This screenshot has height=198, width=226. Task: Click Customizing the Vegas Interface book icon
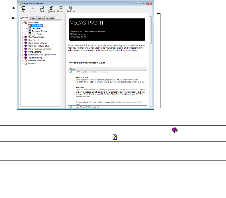(26, 55)
